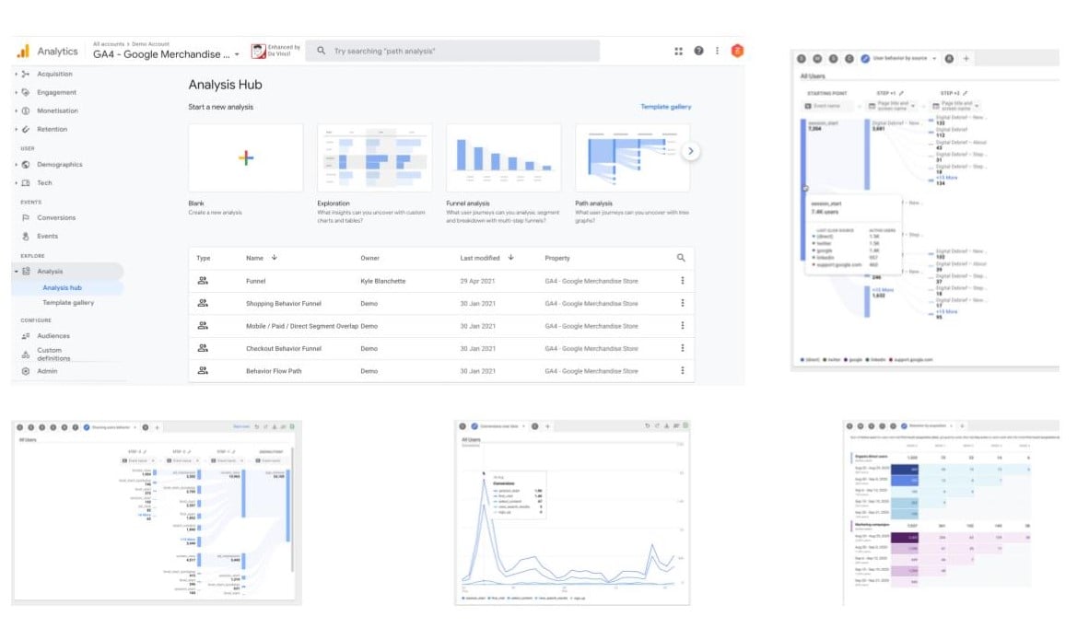1077x628 pixels.
Task: Select Analysis hub in the sidebar
Action: tap(62, 288)
